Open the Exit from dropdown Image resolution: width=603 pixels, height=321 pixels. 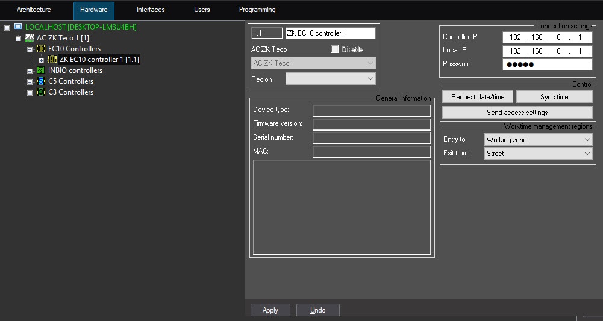click(x=539, y=154)
